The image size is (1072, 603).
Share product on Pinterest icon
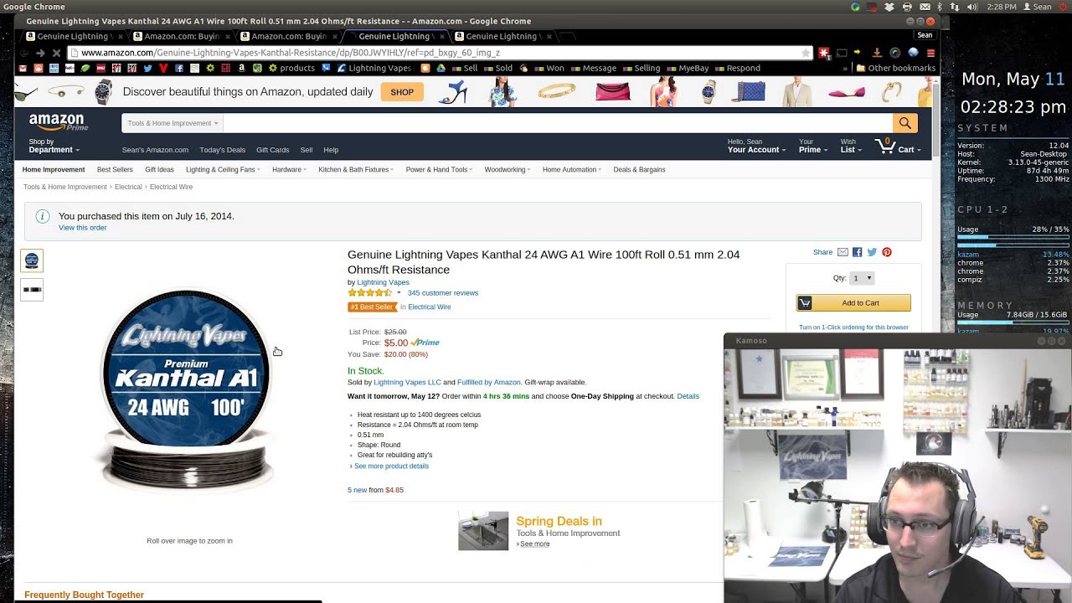point(886,252)
